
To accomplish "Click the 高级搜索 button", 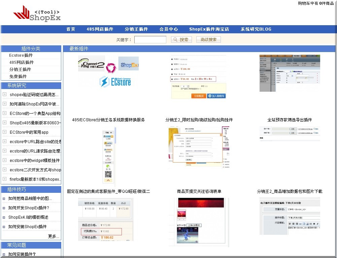I will pos(208,40).
